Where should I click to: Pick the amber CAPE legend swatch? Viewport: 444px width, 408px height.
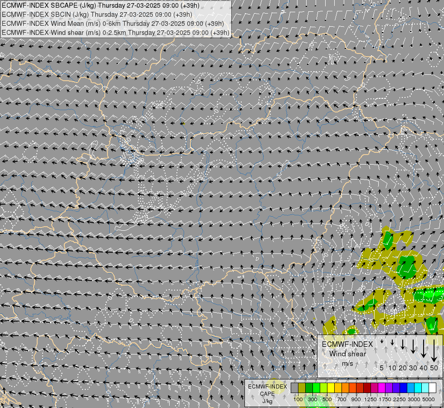click(338, 388)
